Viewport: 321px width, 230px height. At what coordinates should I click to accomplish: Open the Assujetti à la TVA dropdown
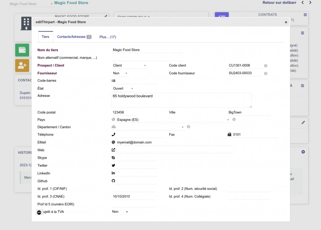click(x=120, y=212)
